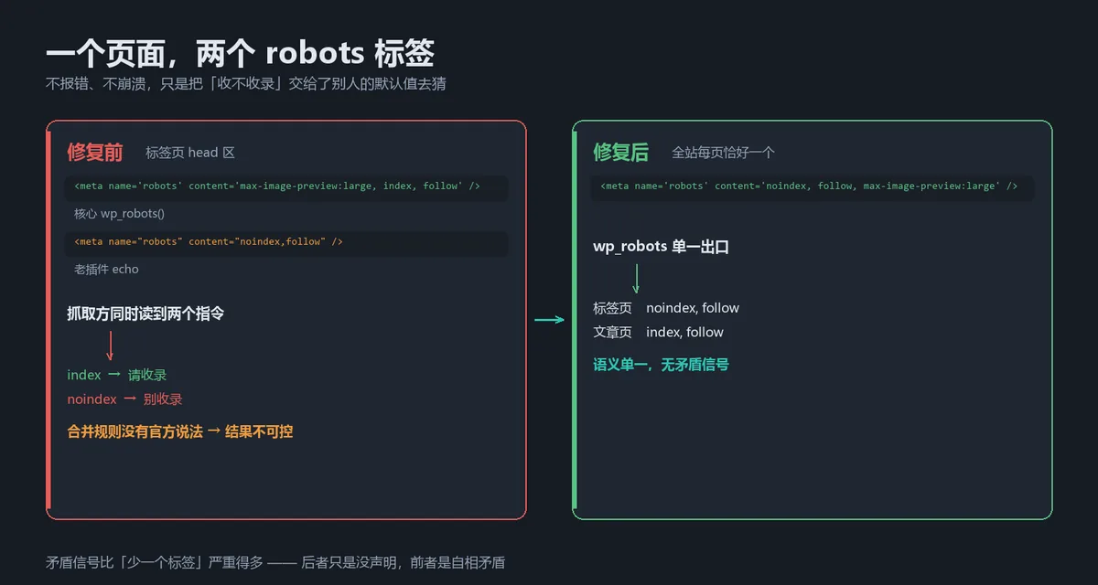This screenshot has width=1098, height=585.
Task: Click the "核心 wp_robots()" caption
Action: point(119,213)
